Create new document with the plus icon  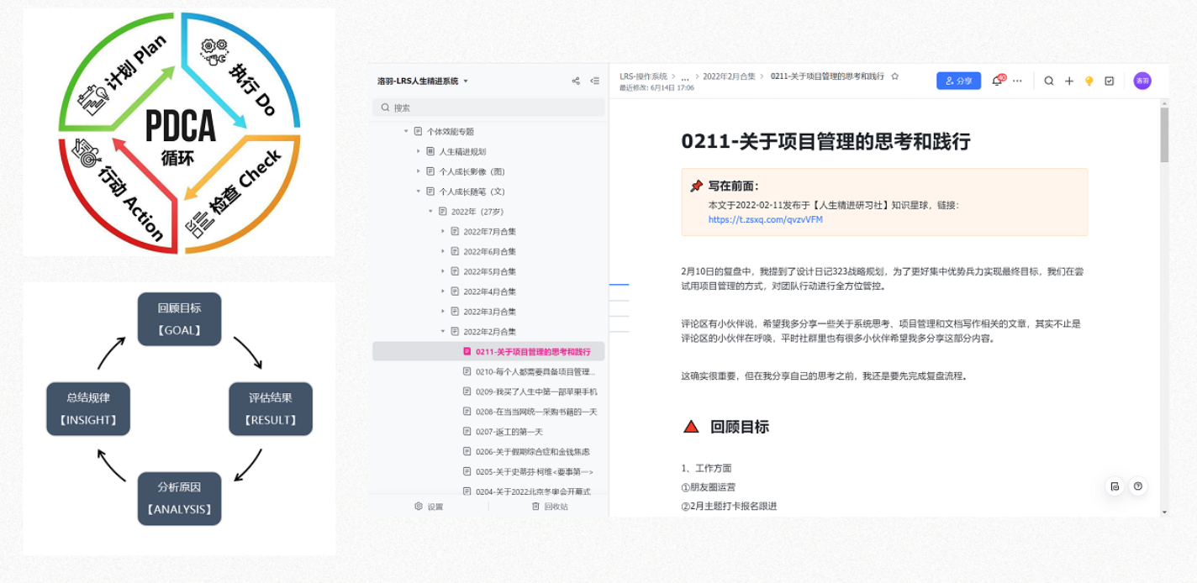click(x=1069, y=81)
